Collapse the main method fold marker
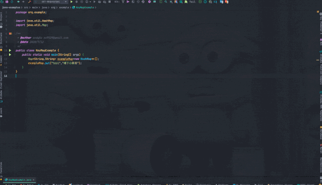This screenshot has width=322, height=185. coord(15,55)
